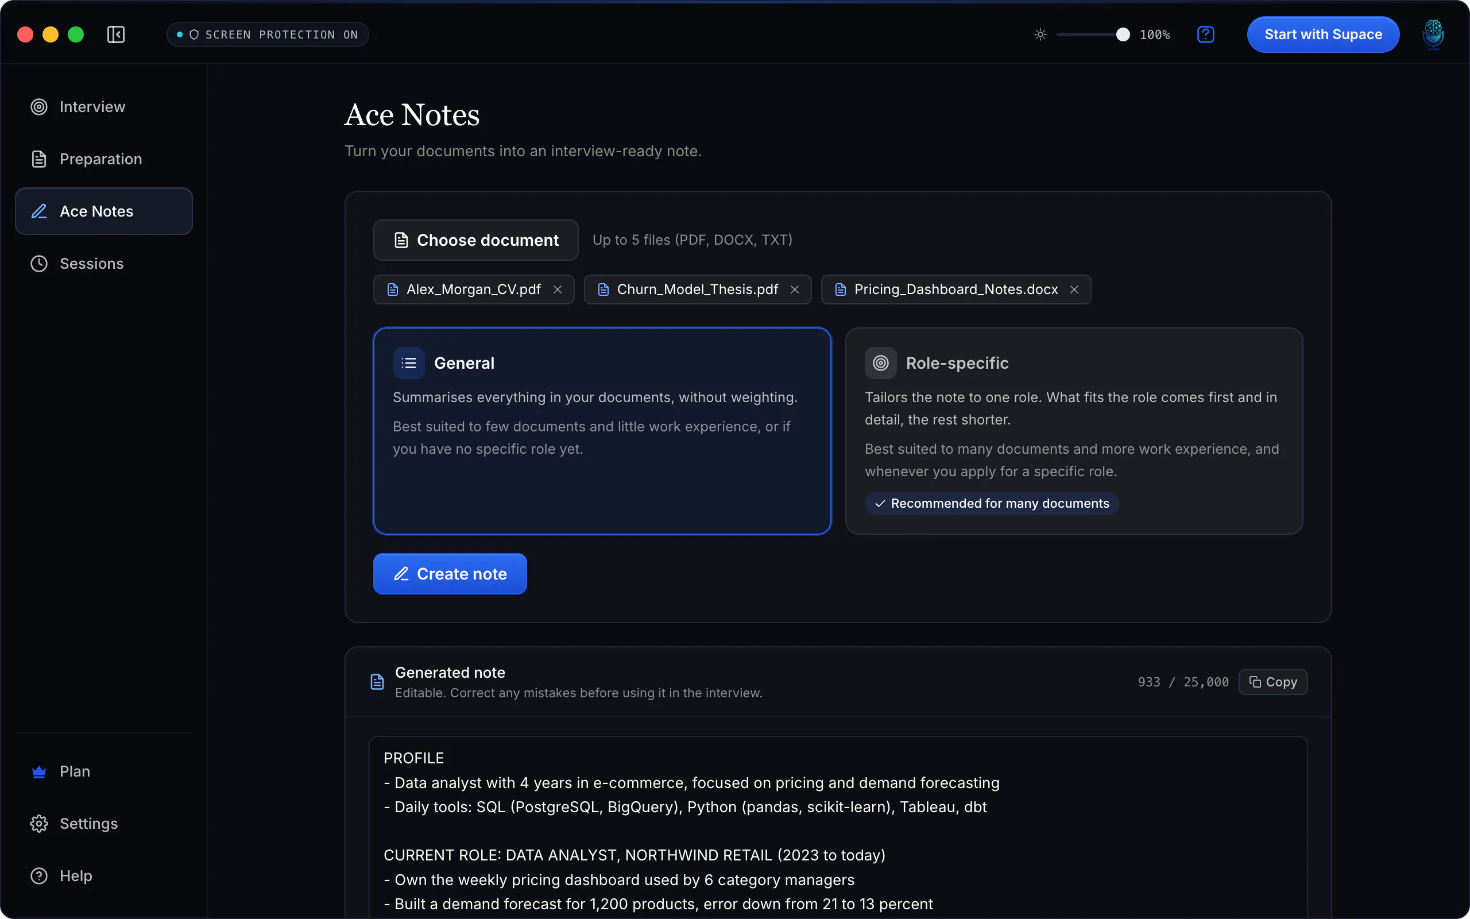Viewport: 1470px width, 919px height.
Task: Click the list icon on the General card
Action: click(409, 363)
